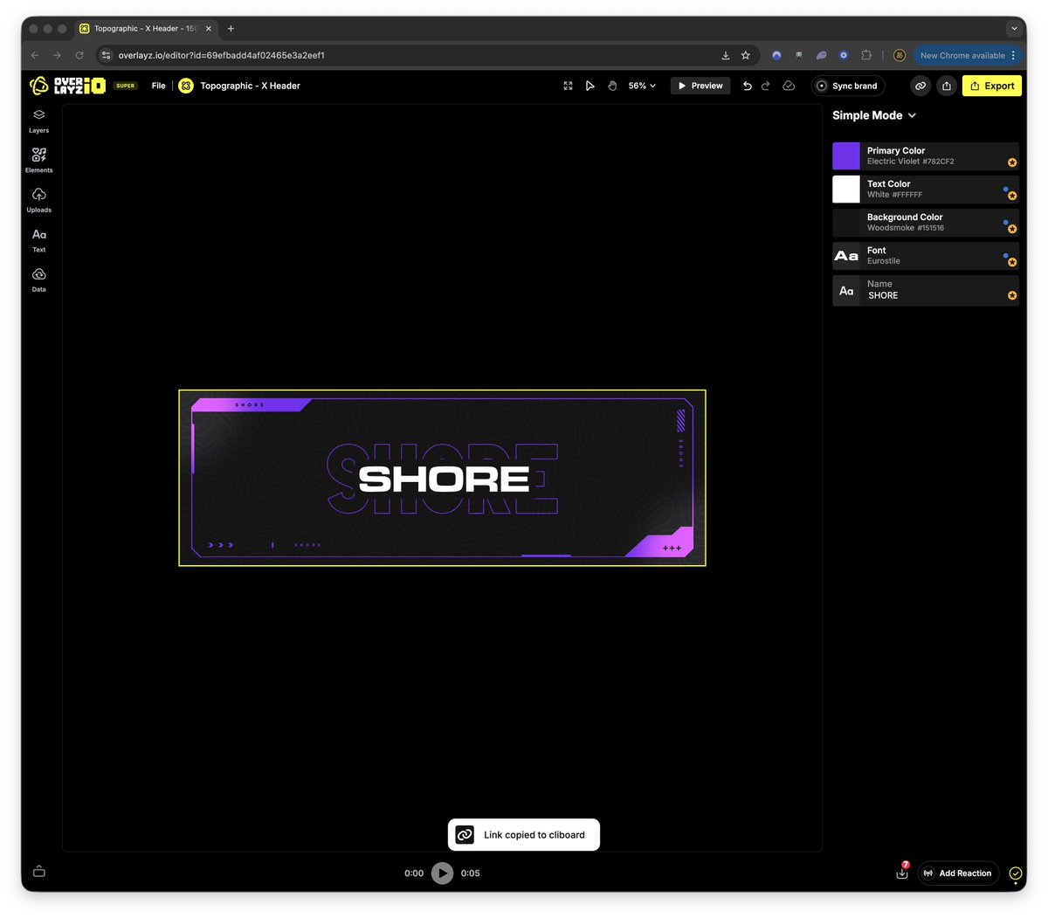Click the 0:05 duration label
Viewport: 1048px width, 918px height.
click(x=471, y=873)
